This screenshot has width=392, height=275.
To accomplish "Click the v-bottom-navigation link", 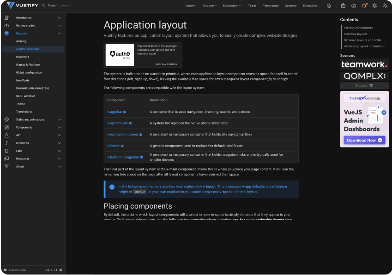I will point(123,157).
